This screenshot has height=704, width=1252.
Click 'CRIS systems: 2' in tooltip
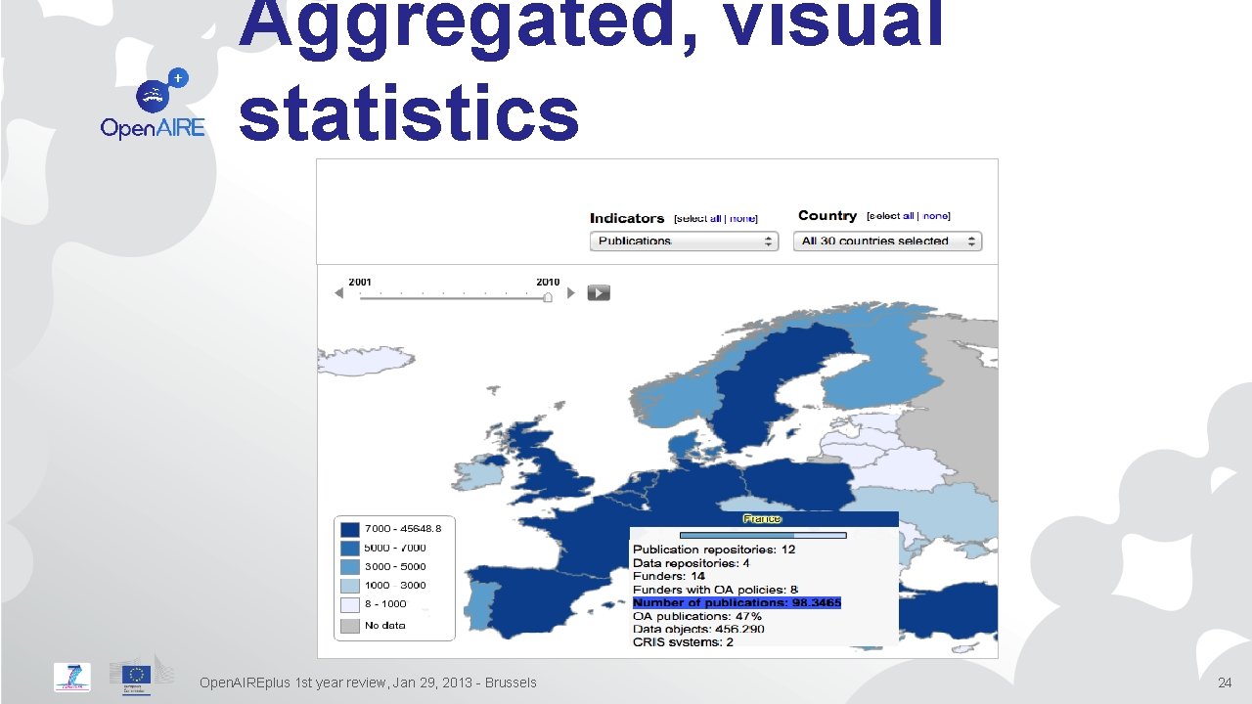tap(684, 641)
